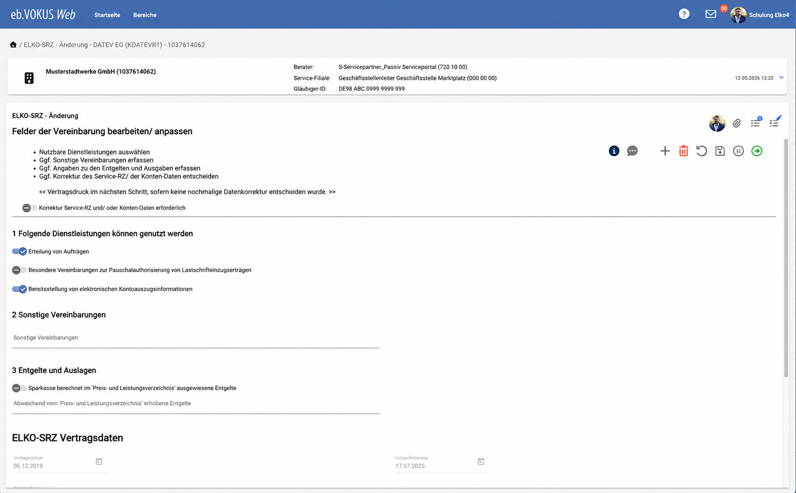Viewport: 796px width, 493px height.
Task: Proceed with the green arrow icon
Action: pos(757,151)
